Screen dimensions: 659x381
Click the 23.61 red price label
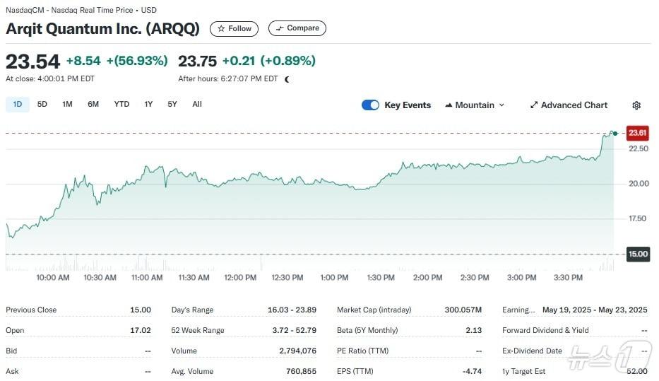coord(637,133)
